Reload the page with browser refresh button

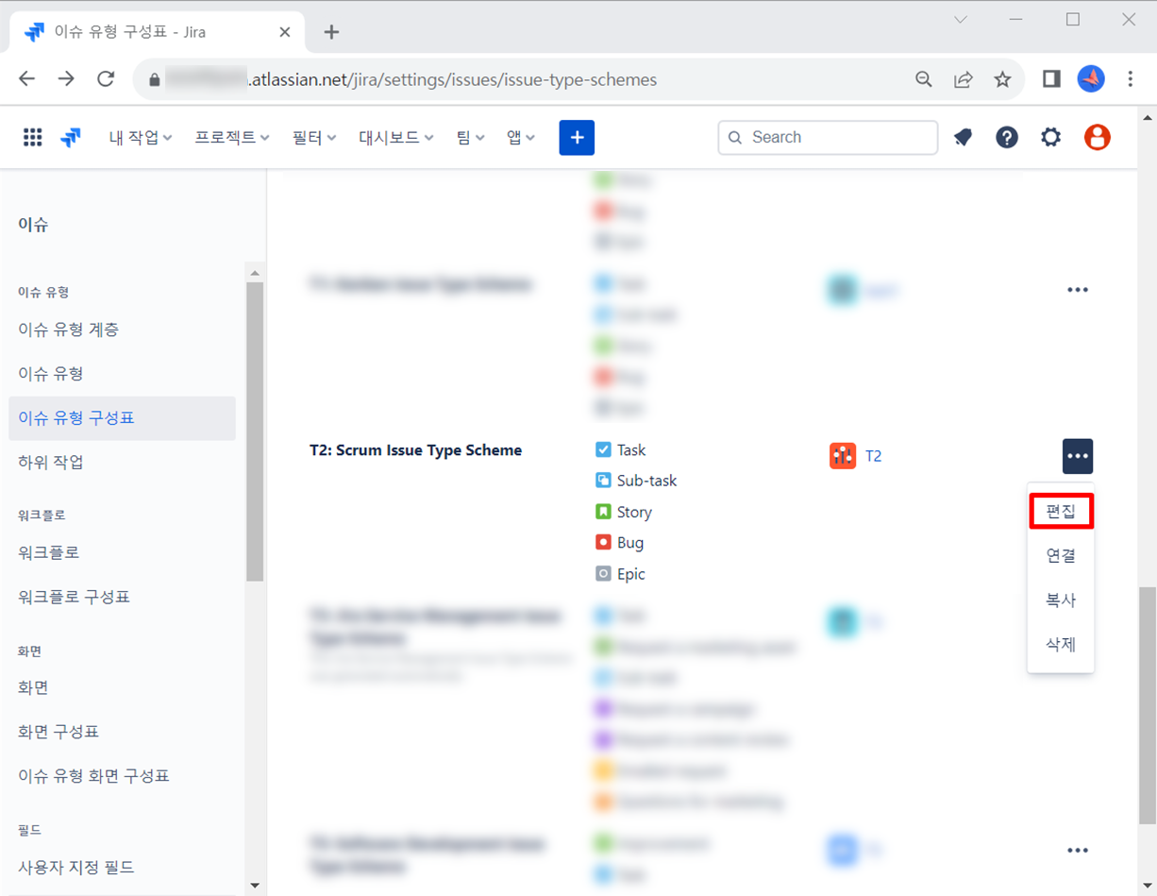coord(106,79)
